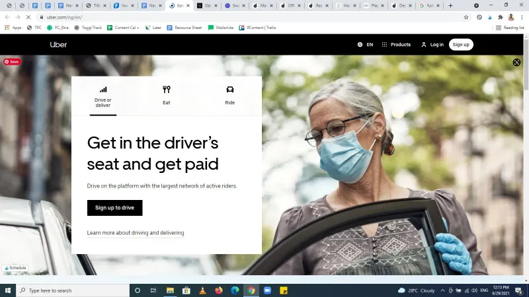Open the clock showing 12:13 PM
The height and width of the screenshot is (297, 529).
click(x=501, y=290)
